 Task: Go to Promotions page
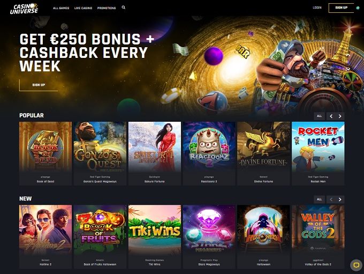pos(107,8)
